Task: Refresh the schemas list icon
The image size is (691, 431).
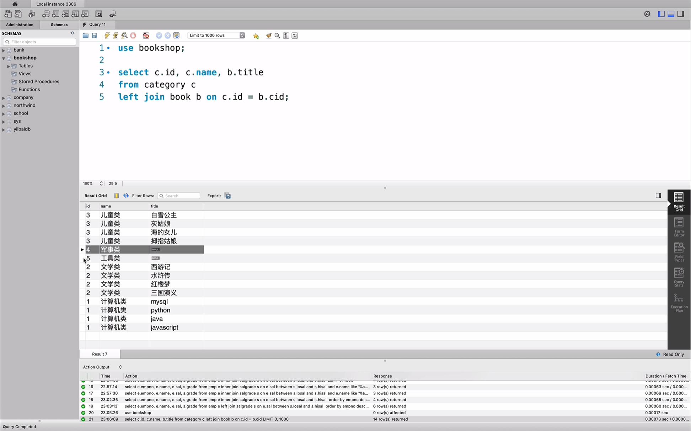Action: coord(73,33)
